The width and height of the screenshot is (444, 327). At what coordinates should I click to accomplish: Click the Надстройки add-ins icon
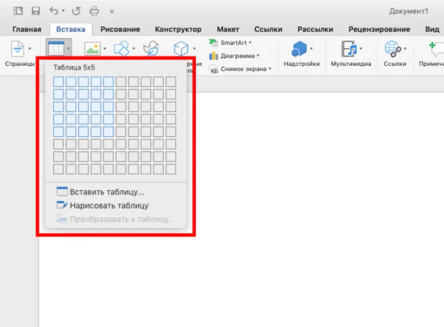pos(299,49)
